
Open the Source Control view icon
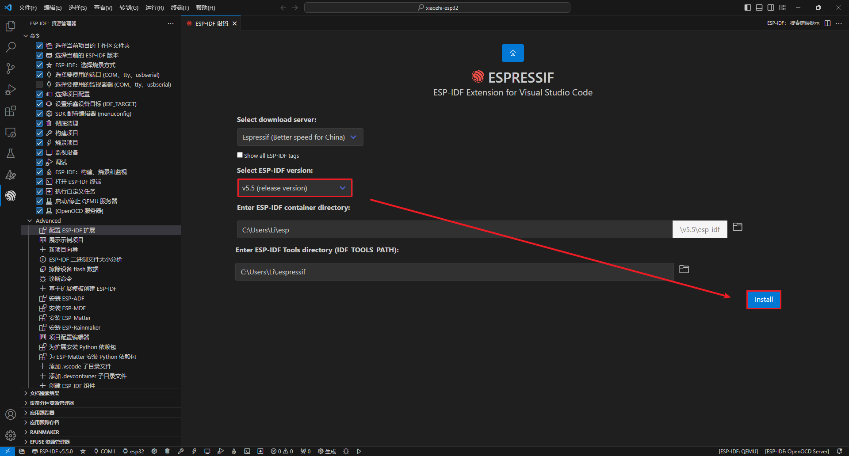[11, 68]
